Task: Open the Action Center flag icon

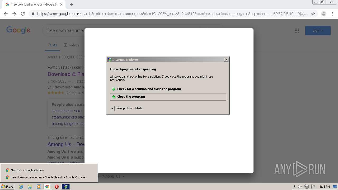Action: tap(313, 187)
